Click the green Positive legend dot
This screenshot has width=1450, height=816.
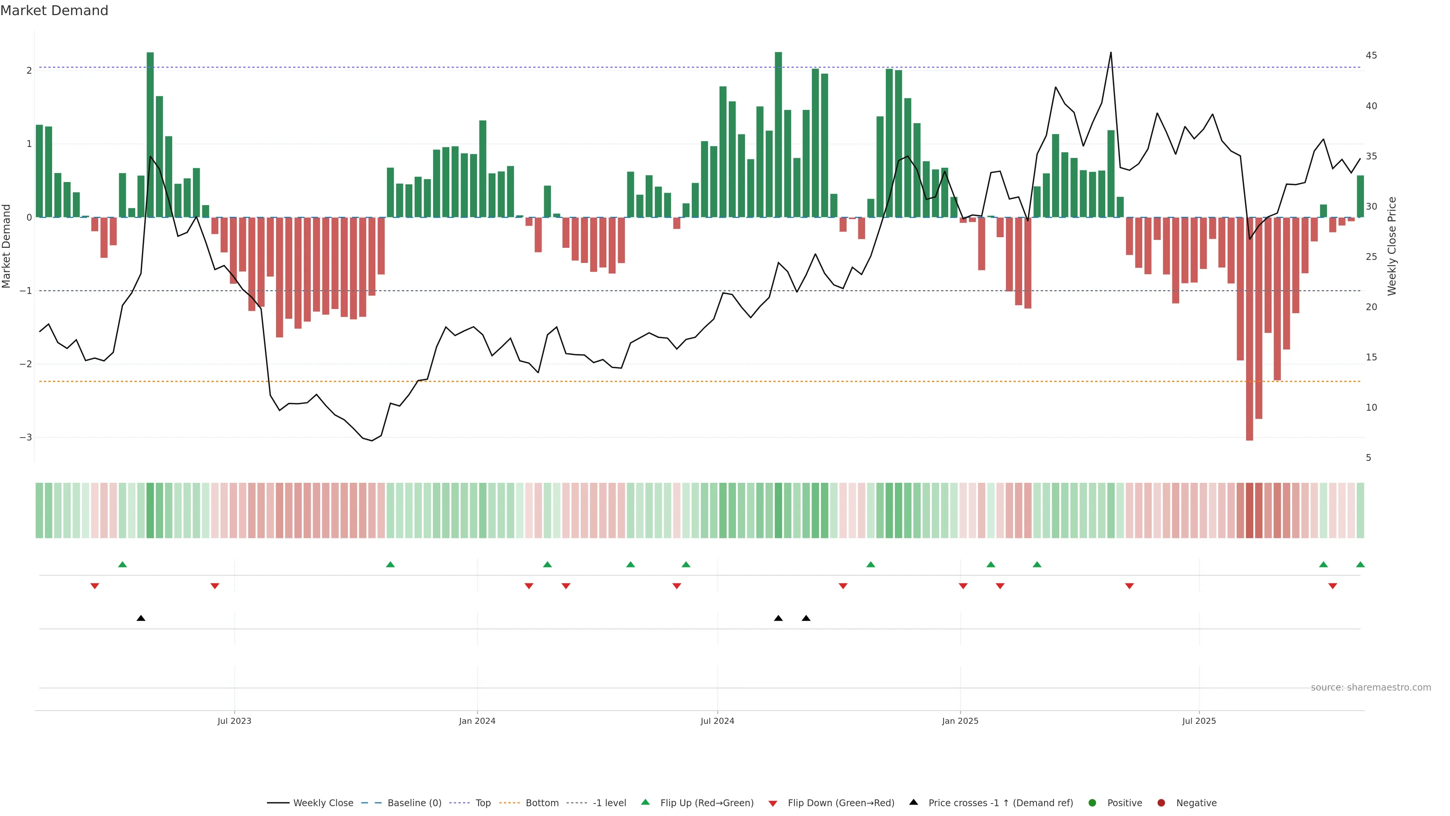[x=1092, y=803]
